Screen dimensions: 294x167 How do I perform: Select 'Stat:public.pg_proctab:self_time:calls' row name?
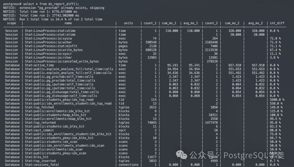coord(59,77)
